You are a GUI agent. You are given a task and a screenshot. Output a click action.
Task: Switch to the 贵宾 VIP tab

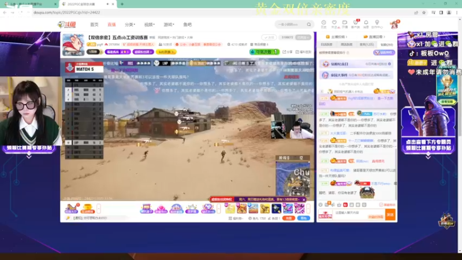point(367,44)
